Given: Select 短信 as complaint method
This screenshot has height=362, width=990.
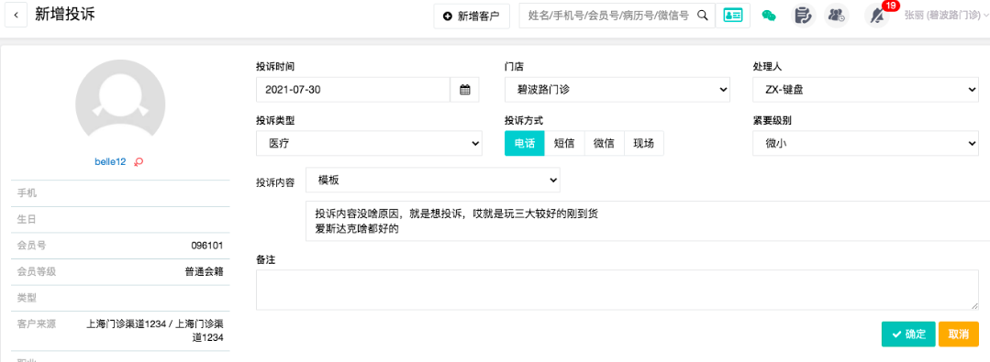Looking at the screenshot, I should point(564,143).
